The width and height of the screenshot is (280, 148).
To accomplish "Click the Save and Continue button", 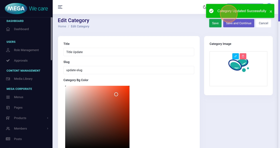I will (238, 23).
